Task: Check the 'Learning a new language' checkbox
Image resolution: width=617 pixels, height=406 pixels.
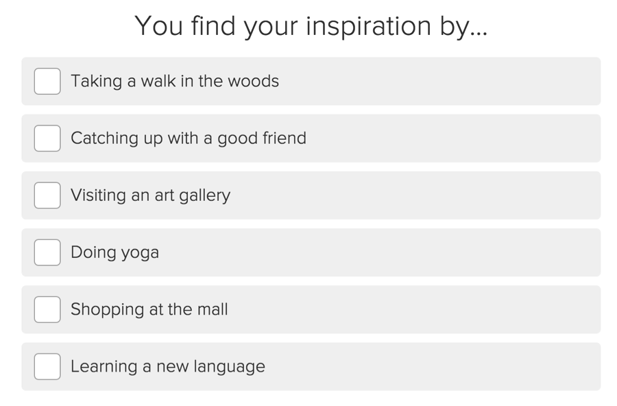Action: tap(47, 366)
